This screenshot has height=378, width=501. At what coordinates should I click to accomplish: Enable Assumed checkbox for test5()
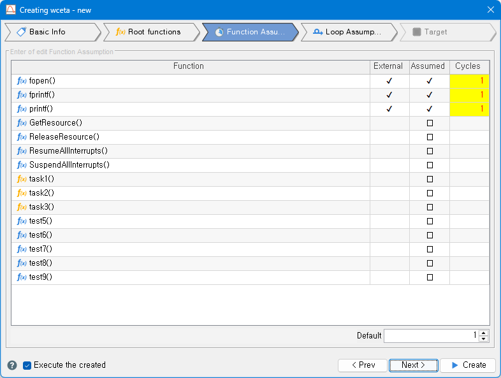click(x=430, y=221)
